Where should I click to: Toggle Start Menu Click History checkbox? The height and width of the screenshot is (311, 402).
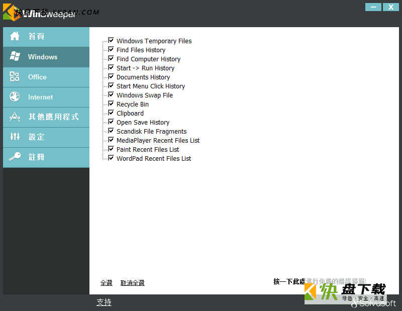tap(111, 85)
